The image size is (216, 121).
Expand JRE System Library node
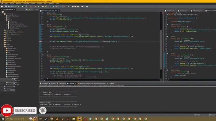(x=3, y=32)
